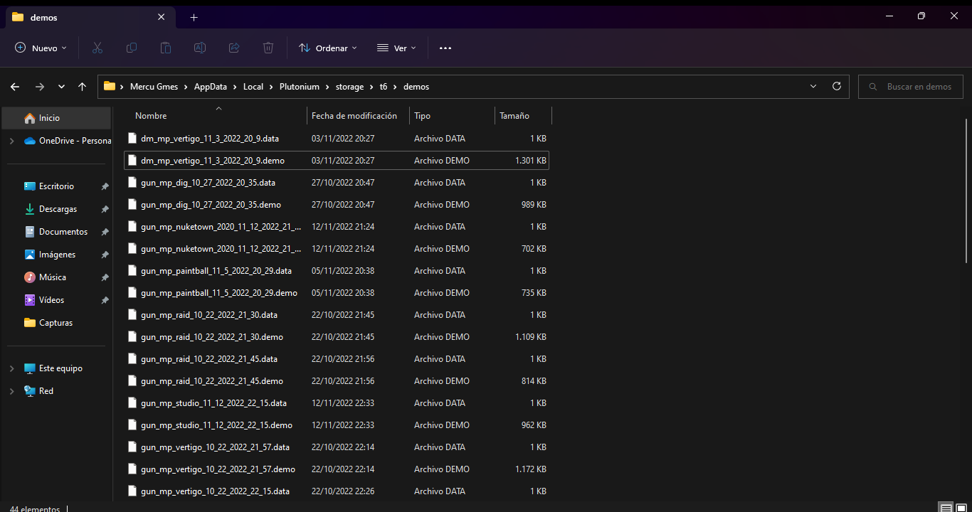The height and width of the screenshot is (512, 972).
Task: Open Documentos in the sidebar
Action: click(63, 232)
